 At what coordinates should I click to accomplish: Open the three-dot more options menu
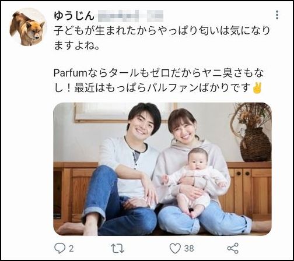click(277, 15)
